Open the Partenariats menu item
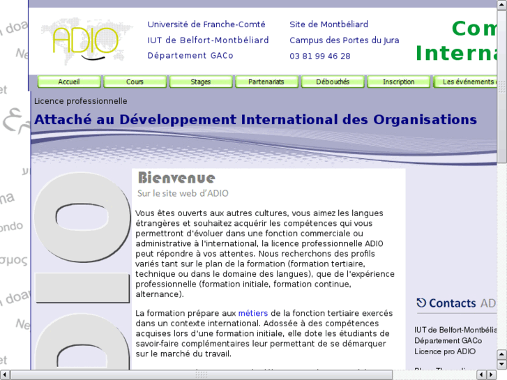This screenshot has height=380, width=507. click(x=266, y=82)
